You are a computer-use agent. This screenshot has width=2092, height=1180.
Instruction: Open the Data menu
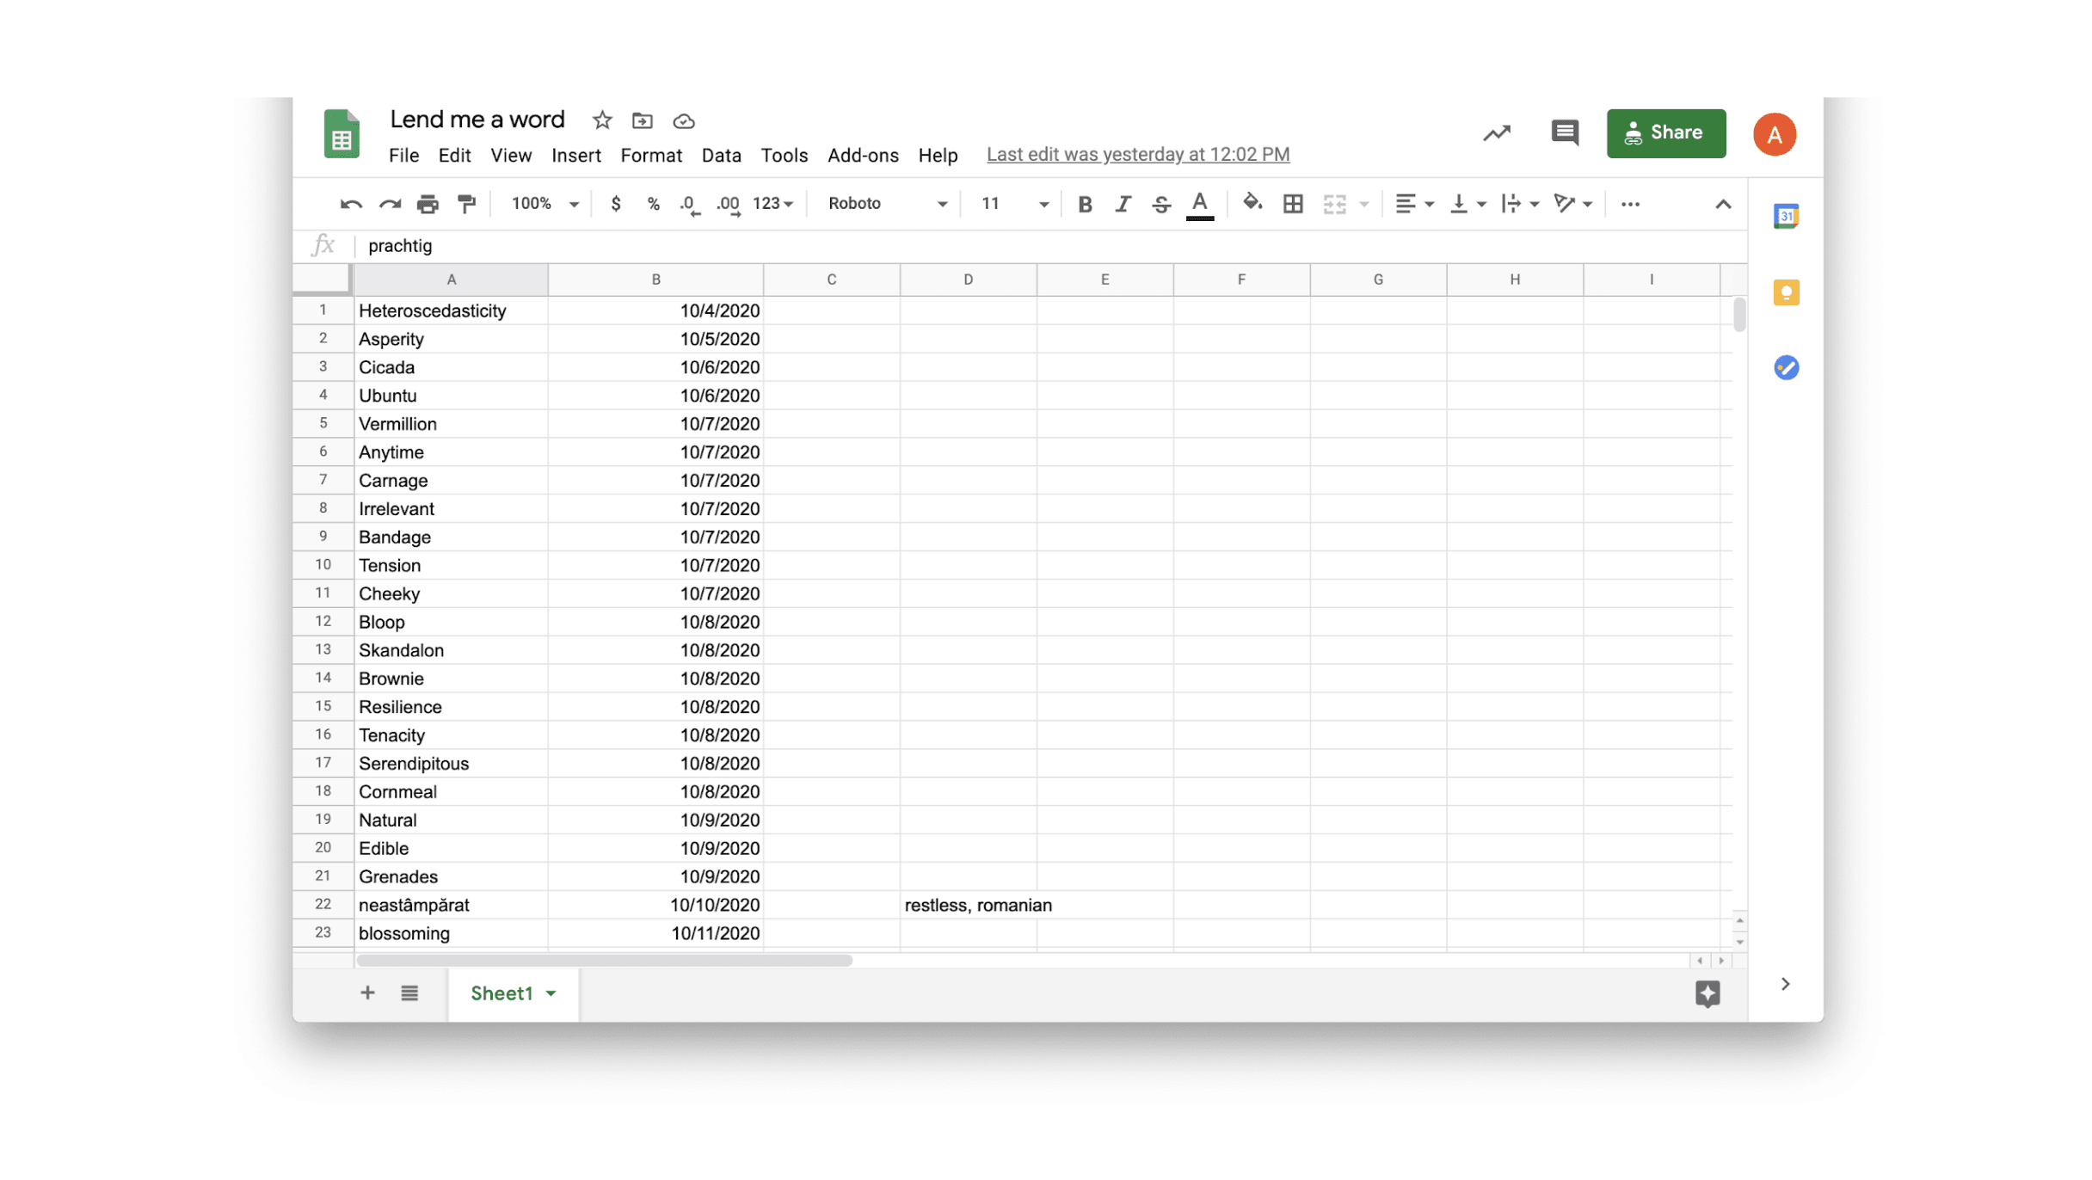(x=721, y=156)
